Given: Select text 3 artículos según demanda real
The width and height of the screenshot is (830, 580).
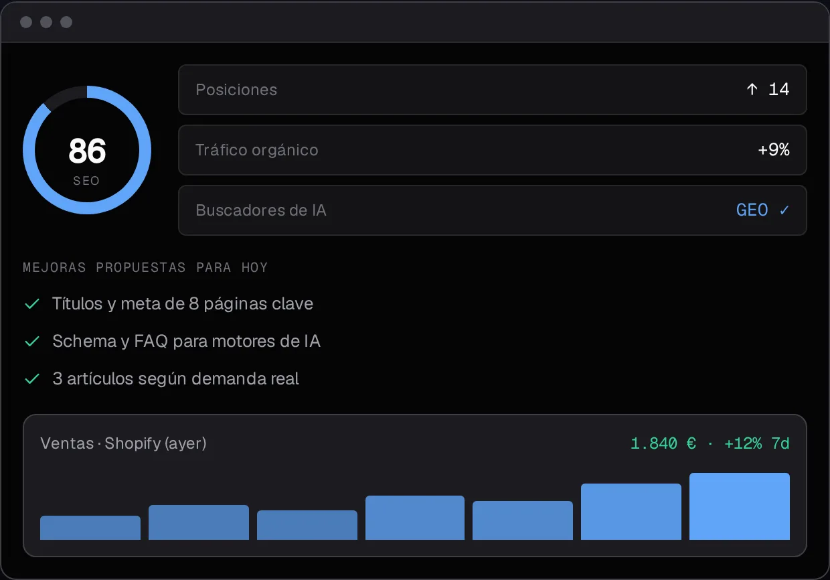Looking at the screenshot, I should click(x=175, y=379).
